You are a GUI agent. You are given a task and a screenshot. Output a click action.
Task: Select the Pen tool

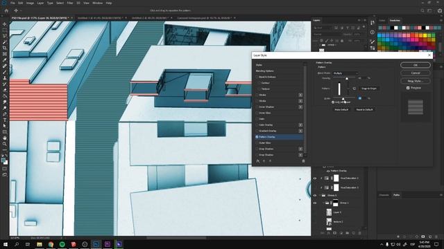5,114
